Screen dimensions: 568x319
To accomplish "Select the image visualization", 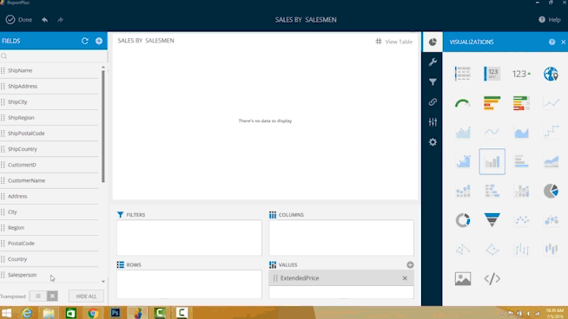I will (x=463, y=279).
